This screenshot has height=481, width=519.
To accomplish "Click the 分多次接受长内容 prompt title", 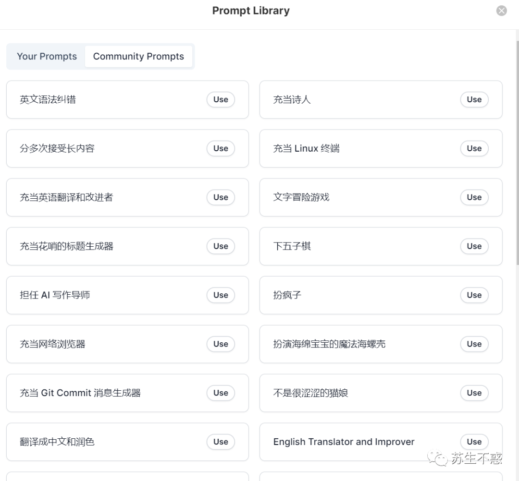I will pos(57,148).
